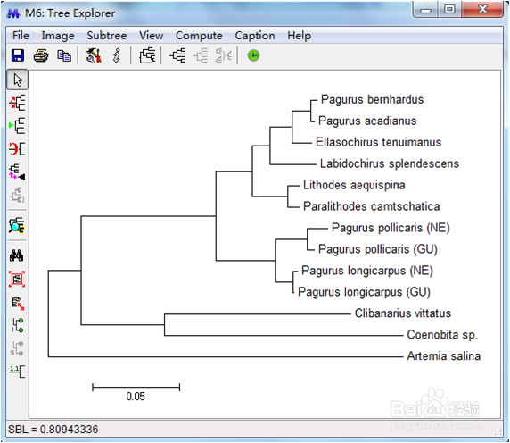Select the Pagurus longicarpus (GU) label

[365, 292]
